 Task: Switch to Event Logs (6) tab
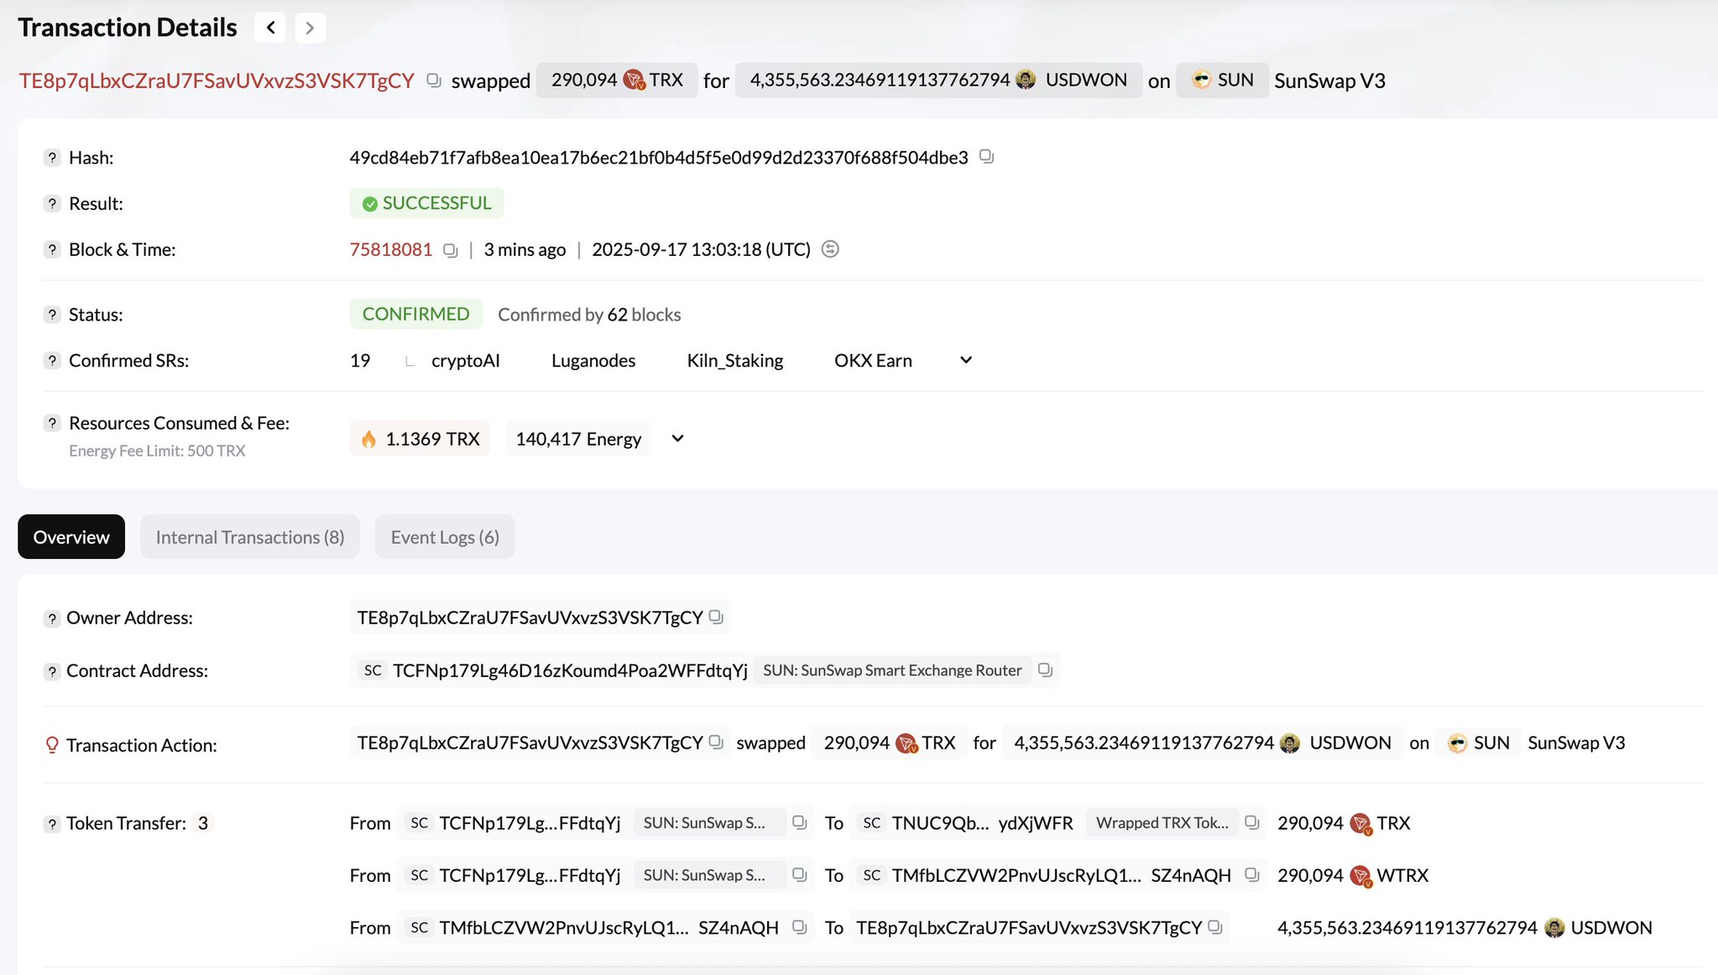pyautogui.click(x=445, y=537)
